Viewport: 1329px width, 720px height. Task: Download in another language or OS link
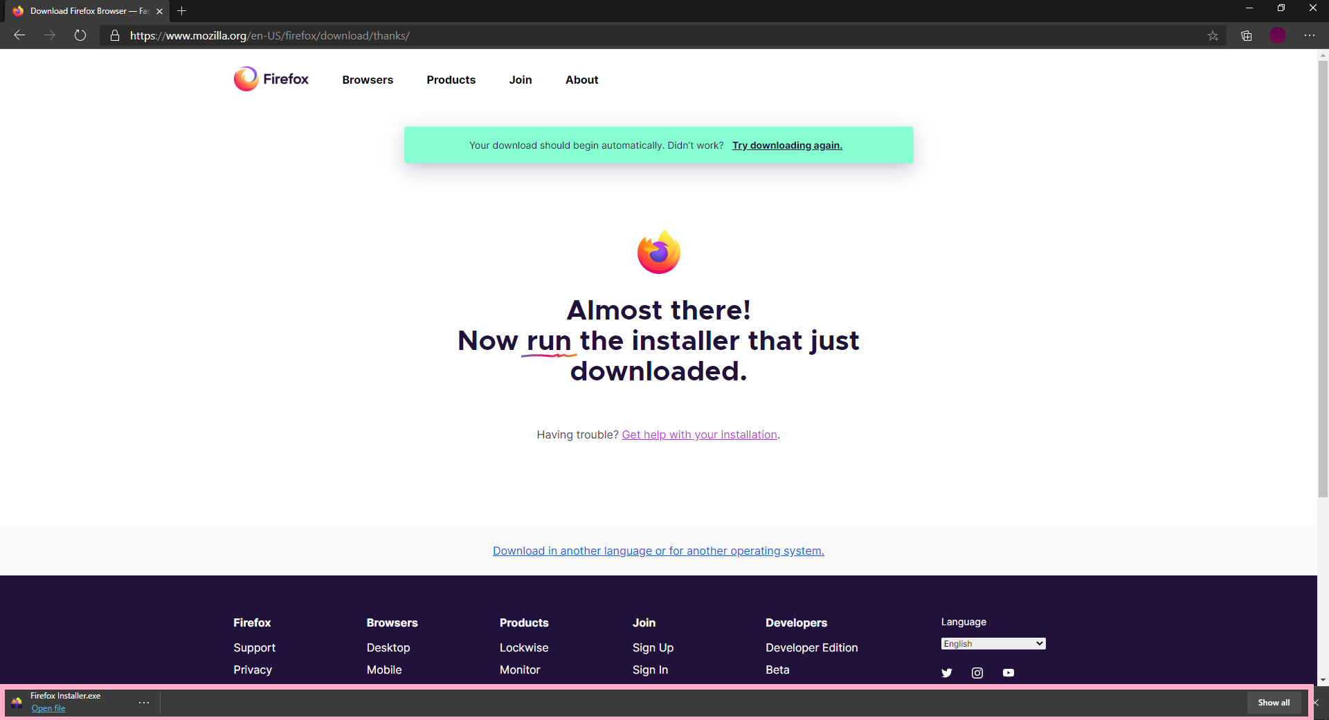point(658,551)
